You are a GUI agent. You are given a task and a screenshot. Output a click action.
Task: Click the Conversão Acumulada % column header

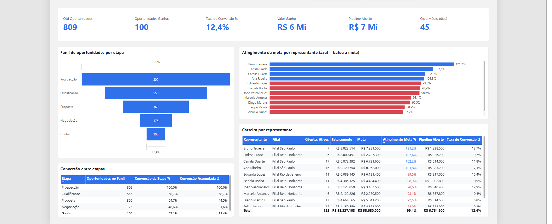point(200,179)
